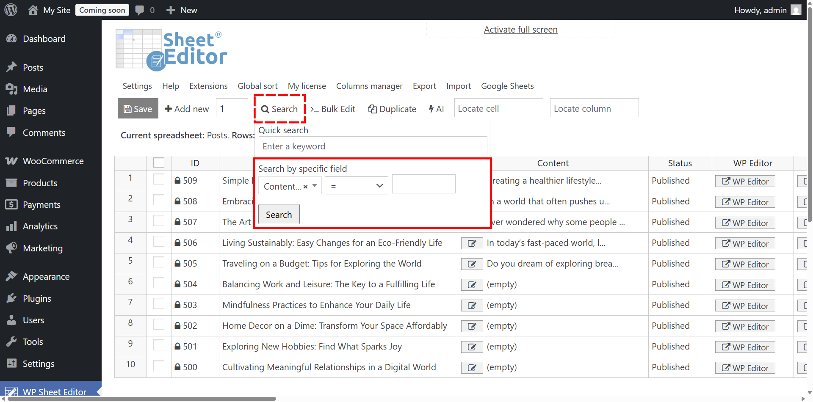This screenshot has height=402, width=813.
Task: Click the Duplicate toolbar button
Action: pyautogui.click(x=392, y=109)
